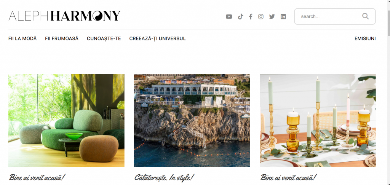This screenshot has width=390, height=185.
Task: Open the Twitter bird icon
Action: point(272,17)
